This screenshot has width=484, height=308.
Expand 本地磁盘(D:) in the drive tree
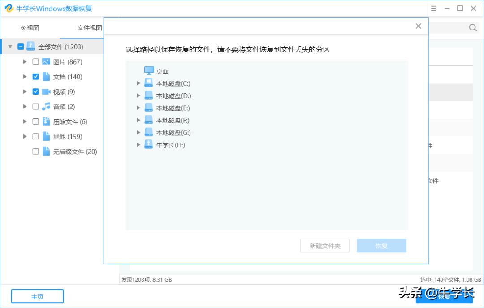coord(138,95)
